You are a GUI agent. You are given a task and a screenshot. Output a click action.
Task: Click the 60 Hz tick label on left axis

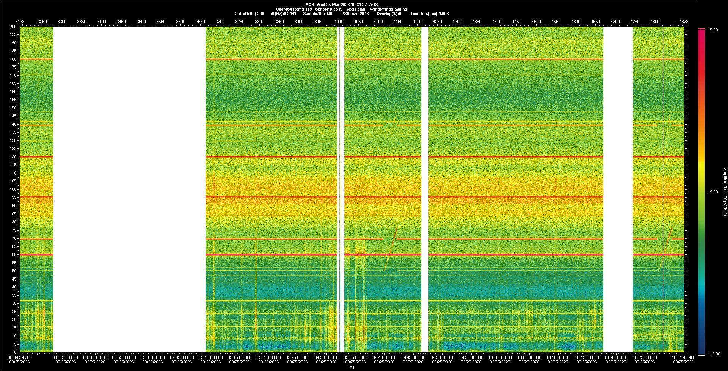14,254
